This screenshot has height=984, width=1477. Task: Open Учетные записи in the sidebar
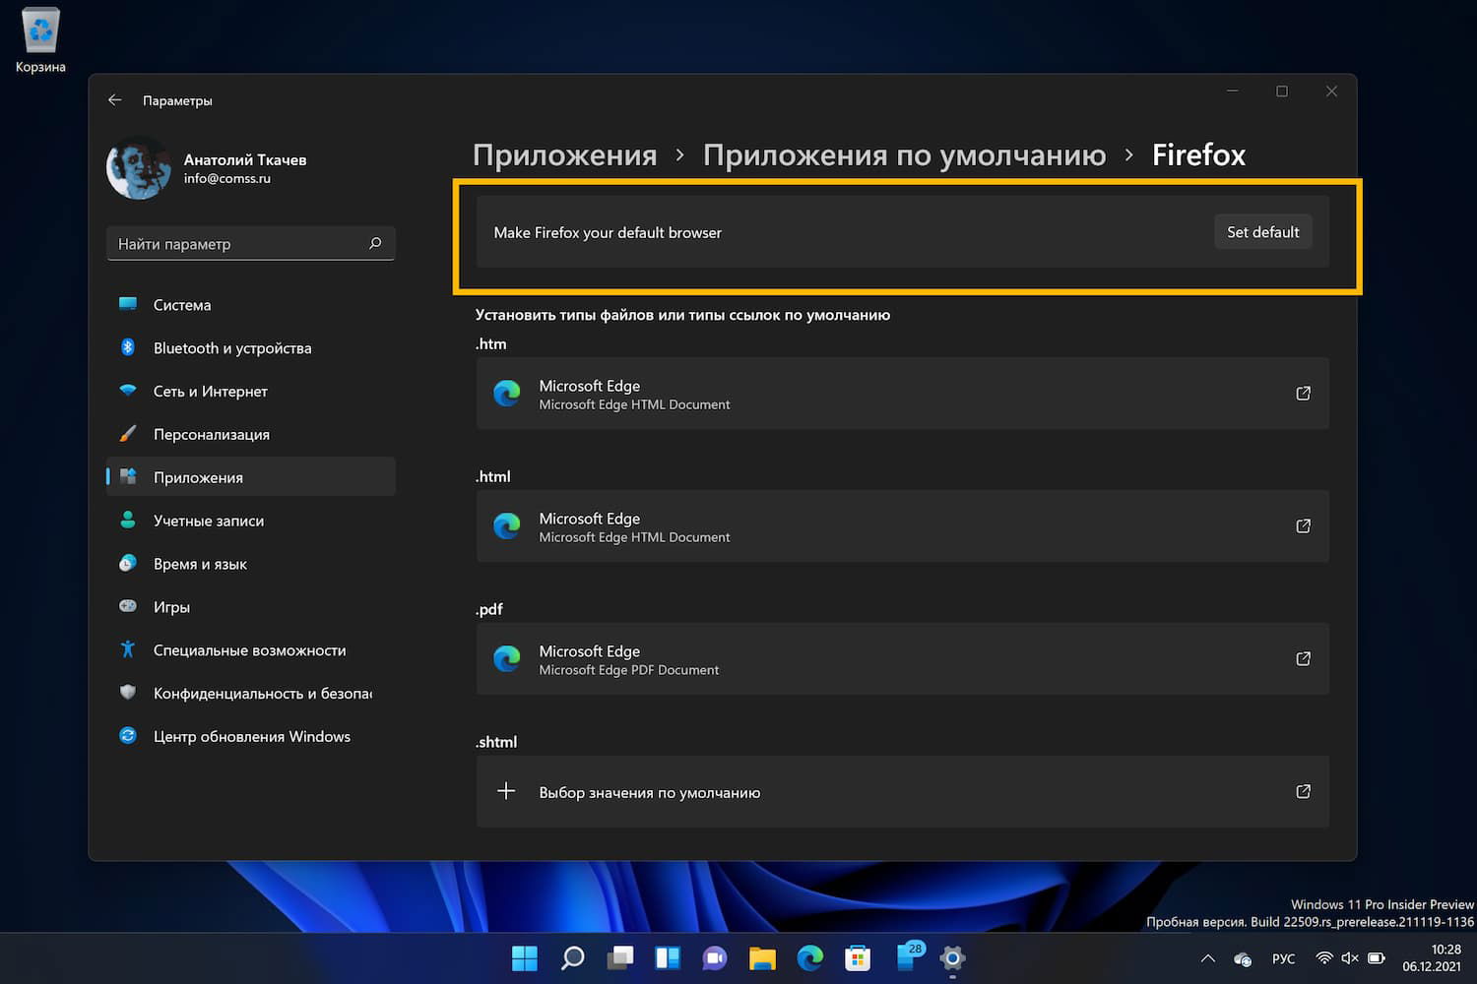250,521
